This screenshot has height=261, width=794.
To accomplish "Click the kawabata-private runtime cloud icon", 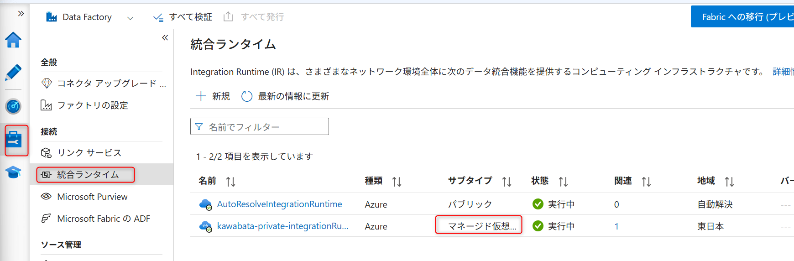I will pyautogui.click(x=206, y=226).
